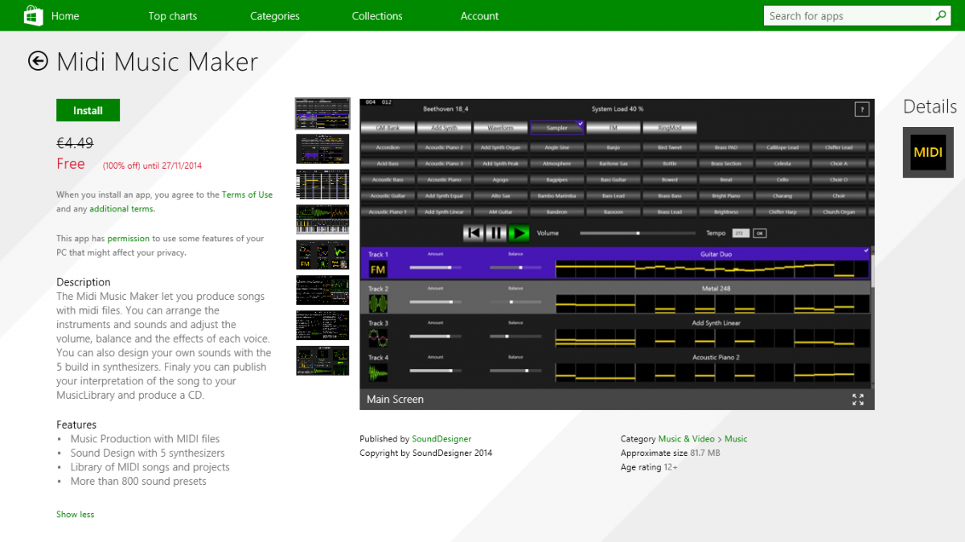
Task: Click the rewind-to-start button in preview
Action: (x=474, y=233)
